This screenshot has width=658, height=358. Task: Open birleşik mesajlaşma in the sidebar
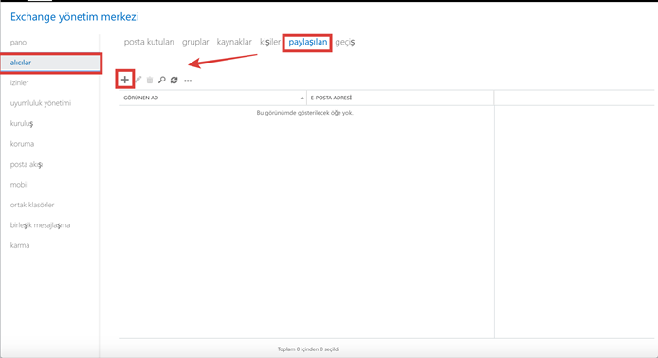click(40, 225)
